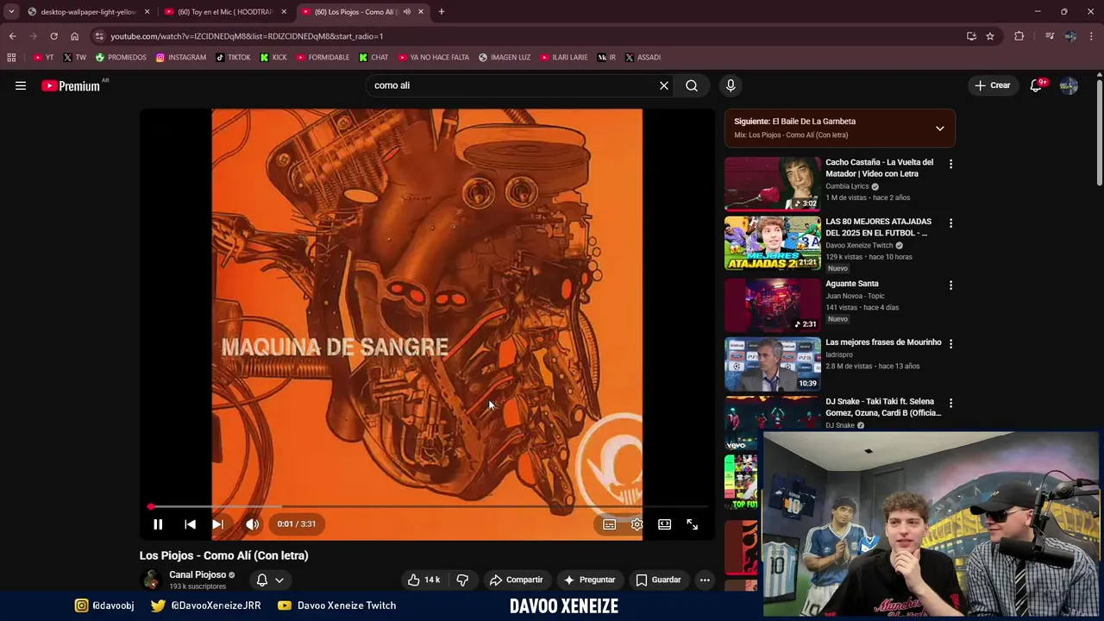Open options for Aguante Santa video
The height and width of the screenshot is (621, 1104).
[x=950, y=285]
